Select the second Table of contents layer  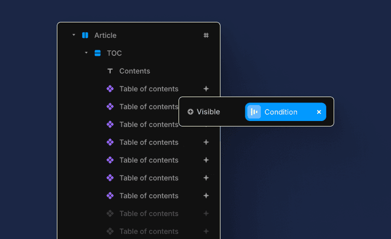coord(149,107)
